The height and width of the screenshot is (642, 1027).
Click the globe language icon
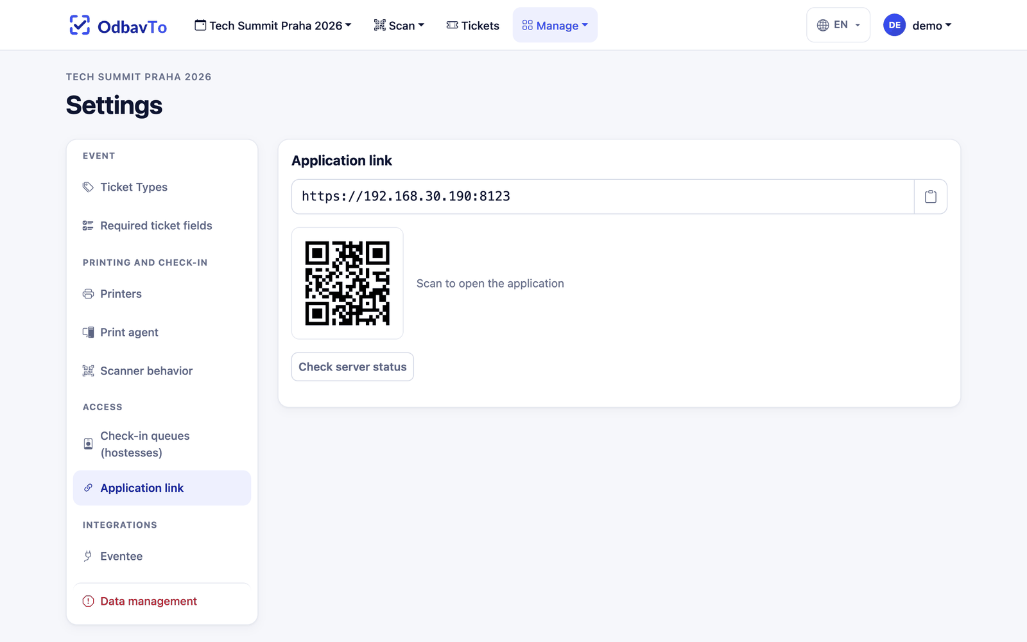click(823, 25)
